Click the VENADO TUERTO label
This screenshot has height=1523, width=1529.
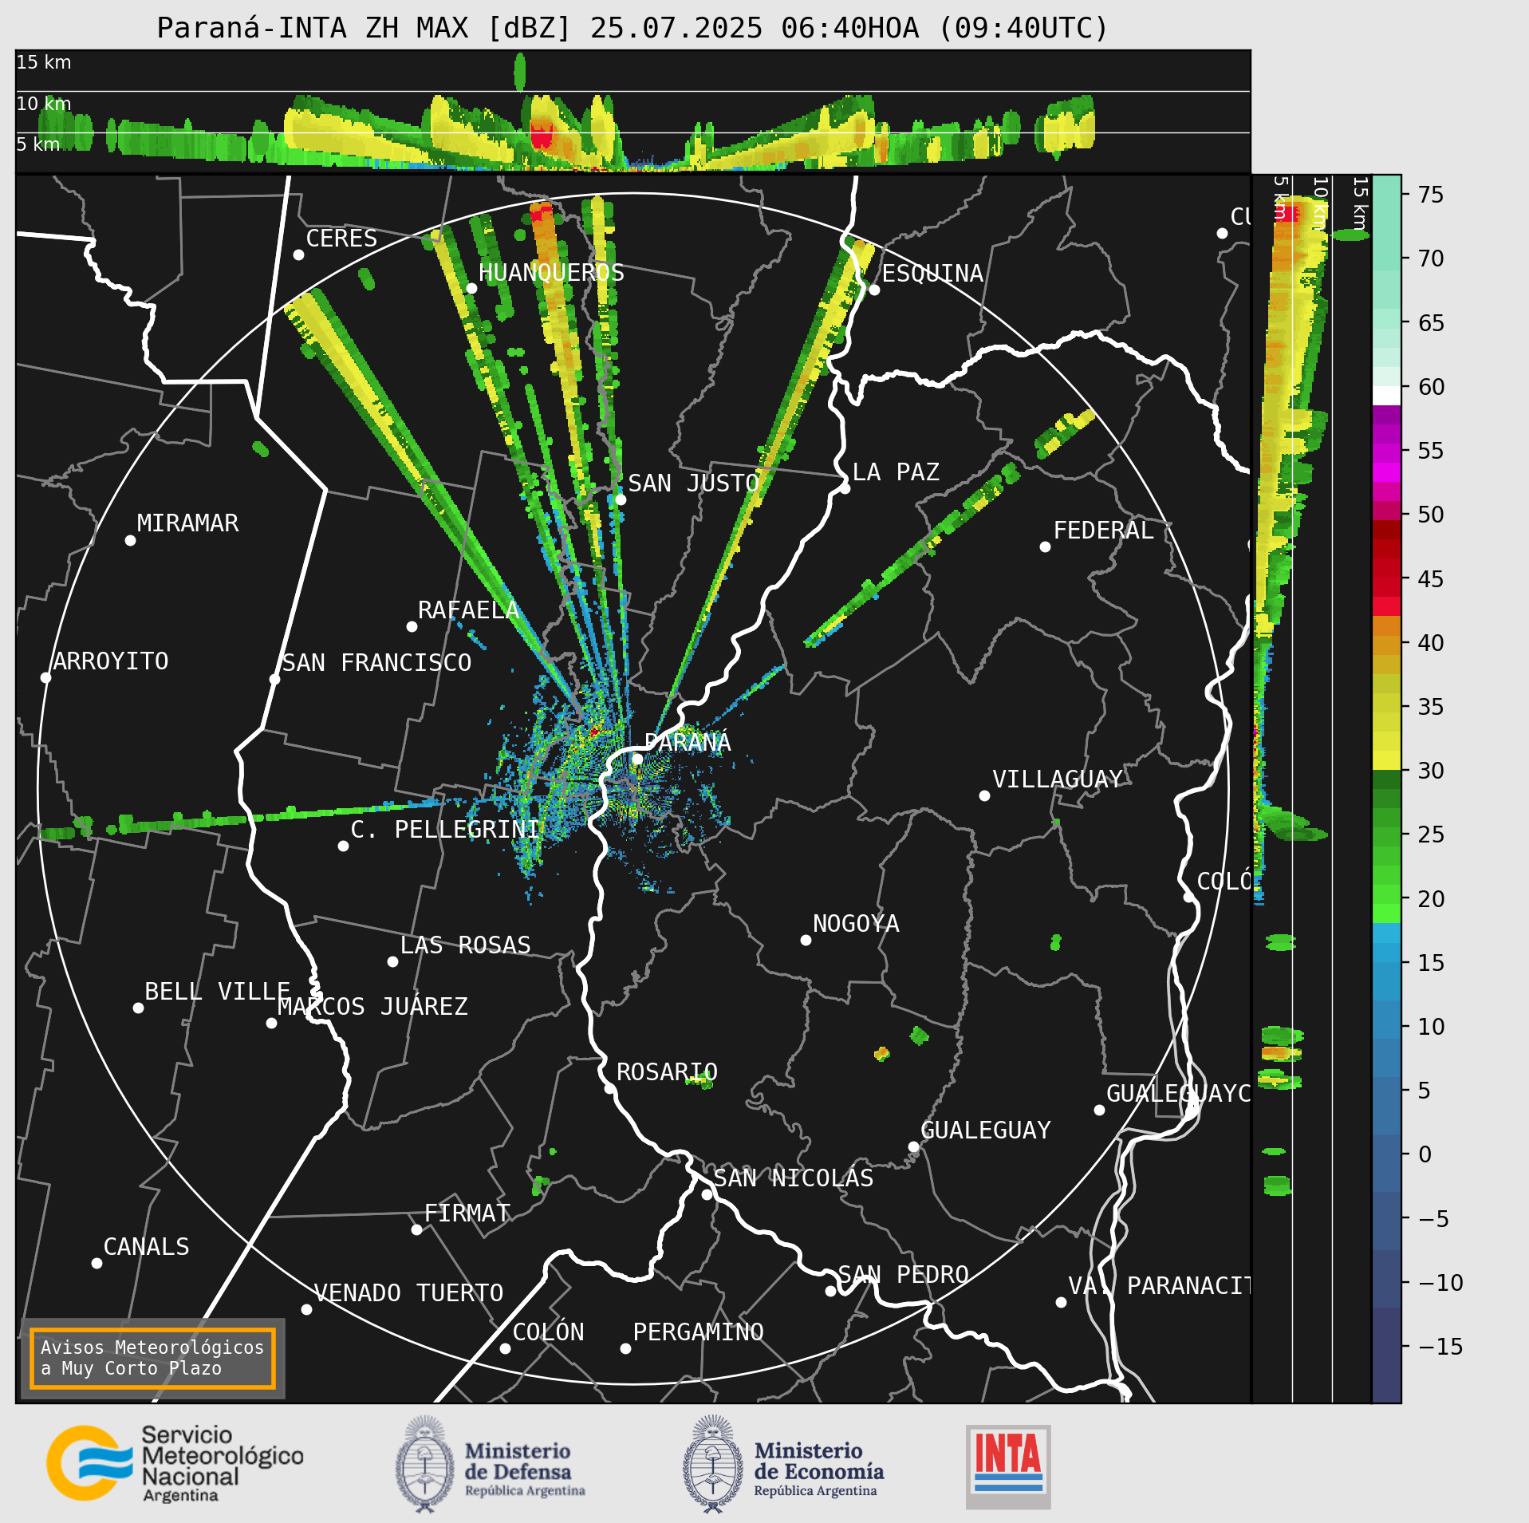[408, 1292]
